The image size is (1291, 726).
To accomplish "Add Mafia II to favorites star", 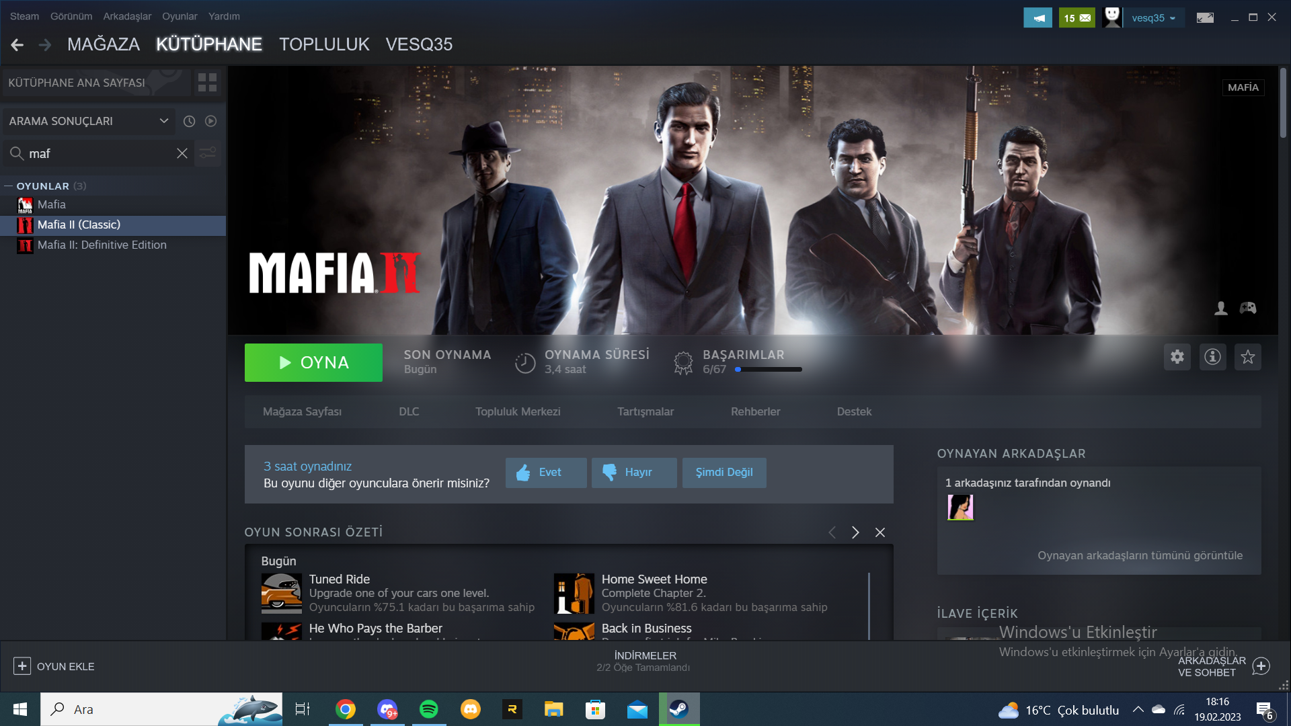I will pyautogui.click(x=1248, y=357).
